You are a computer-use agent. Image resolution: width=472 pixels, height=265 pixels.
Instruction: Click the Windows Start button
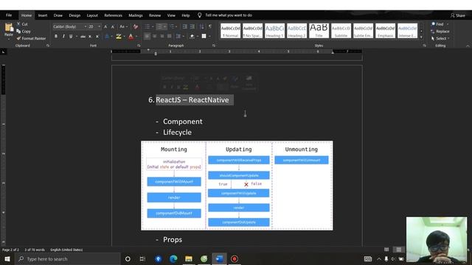[x=7, y=258]
